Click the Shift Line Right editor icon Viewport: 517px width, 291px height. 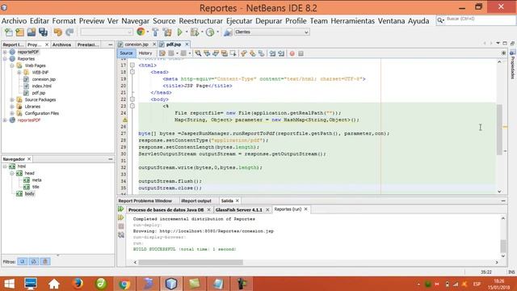[x=281, y=53]
